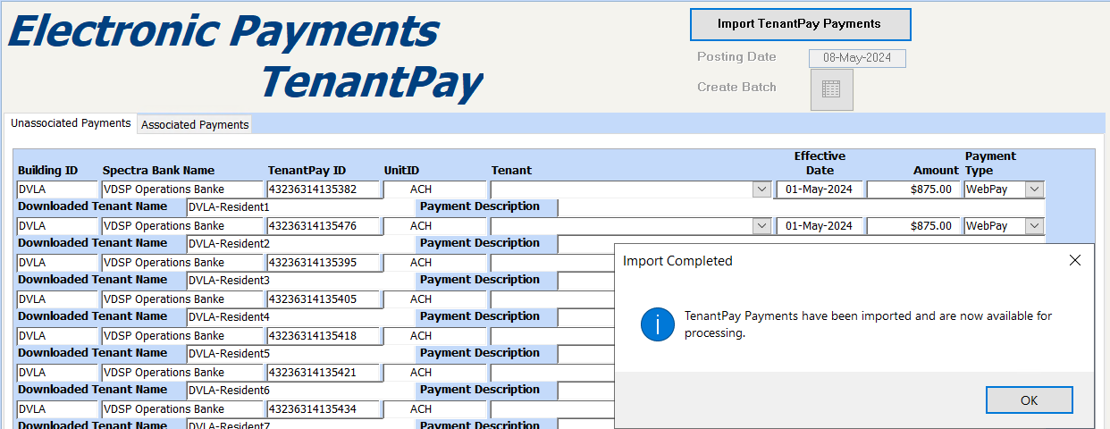Click Downloaded Tenant Name field DVLA-Resident2
The width and height of the screenshot is (1110, 429).
tap(300, 244)
